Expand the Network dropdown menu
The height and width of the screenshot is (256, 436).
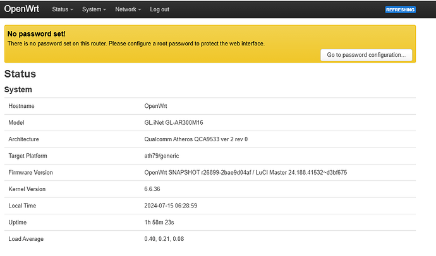point(128,10)
